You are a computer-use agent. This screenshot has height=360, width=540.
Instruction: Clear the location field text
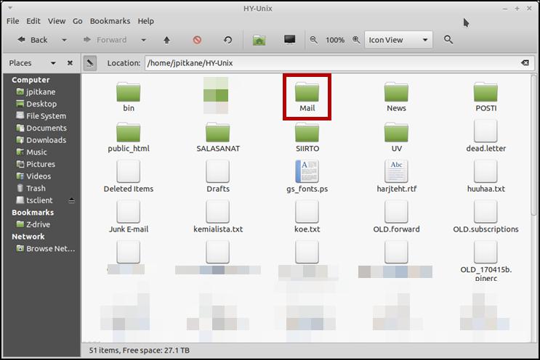coord(525,63)
